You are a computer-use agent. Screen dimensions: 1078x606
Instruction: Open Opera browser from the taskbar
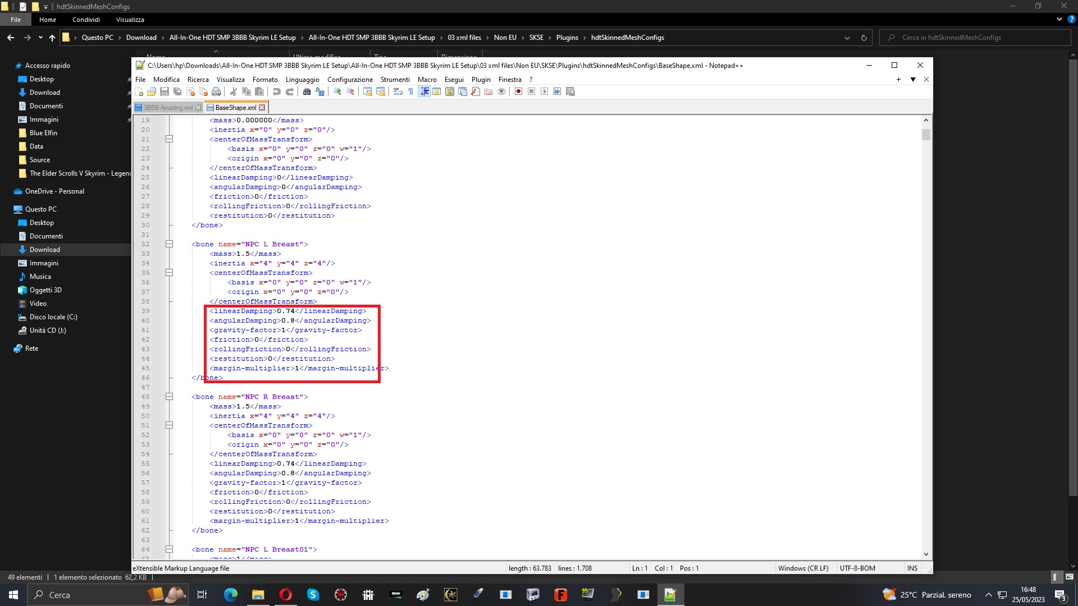point(285,595)
